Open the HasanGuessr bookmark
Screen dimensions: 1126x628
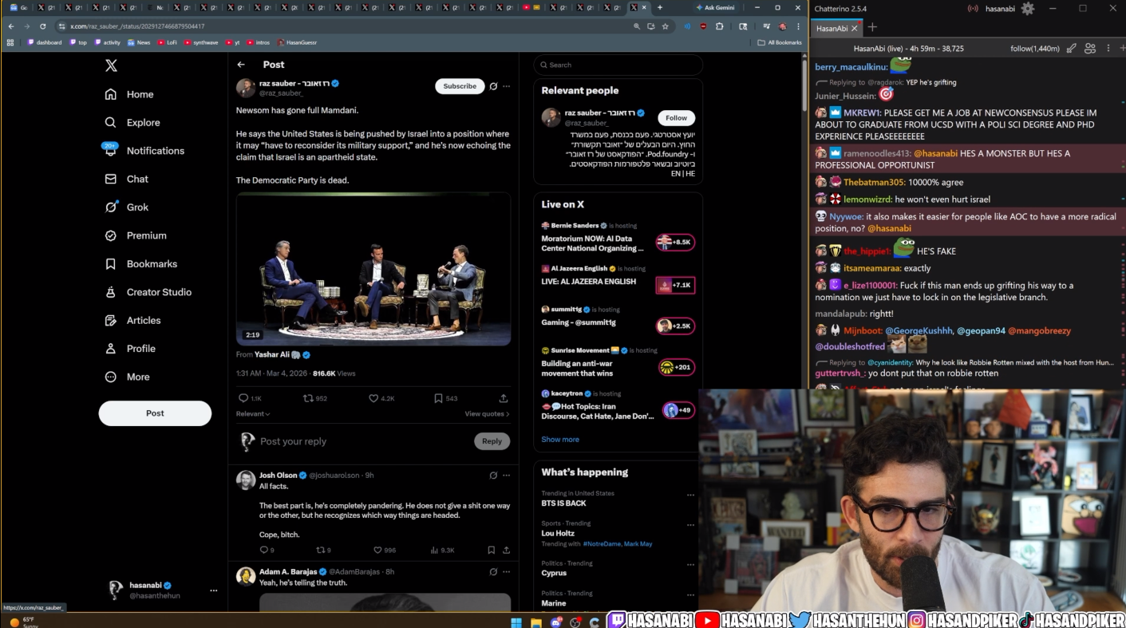tap(297, 42)
